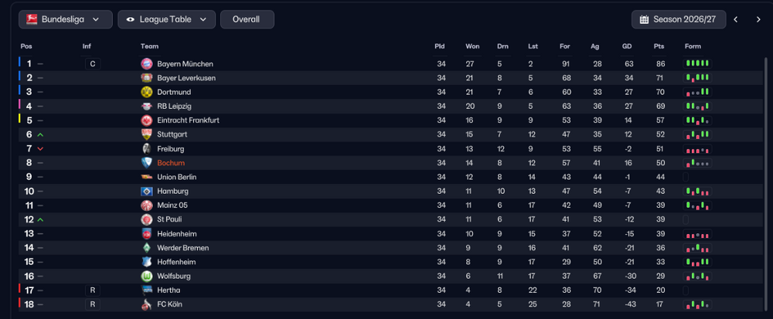
Task: Sort table by Pts column header
Action: (659, 46)
